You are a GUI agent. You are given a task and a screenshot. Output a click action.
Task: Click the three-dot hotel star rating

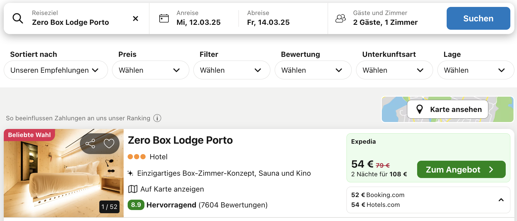(137, 157)
